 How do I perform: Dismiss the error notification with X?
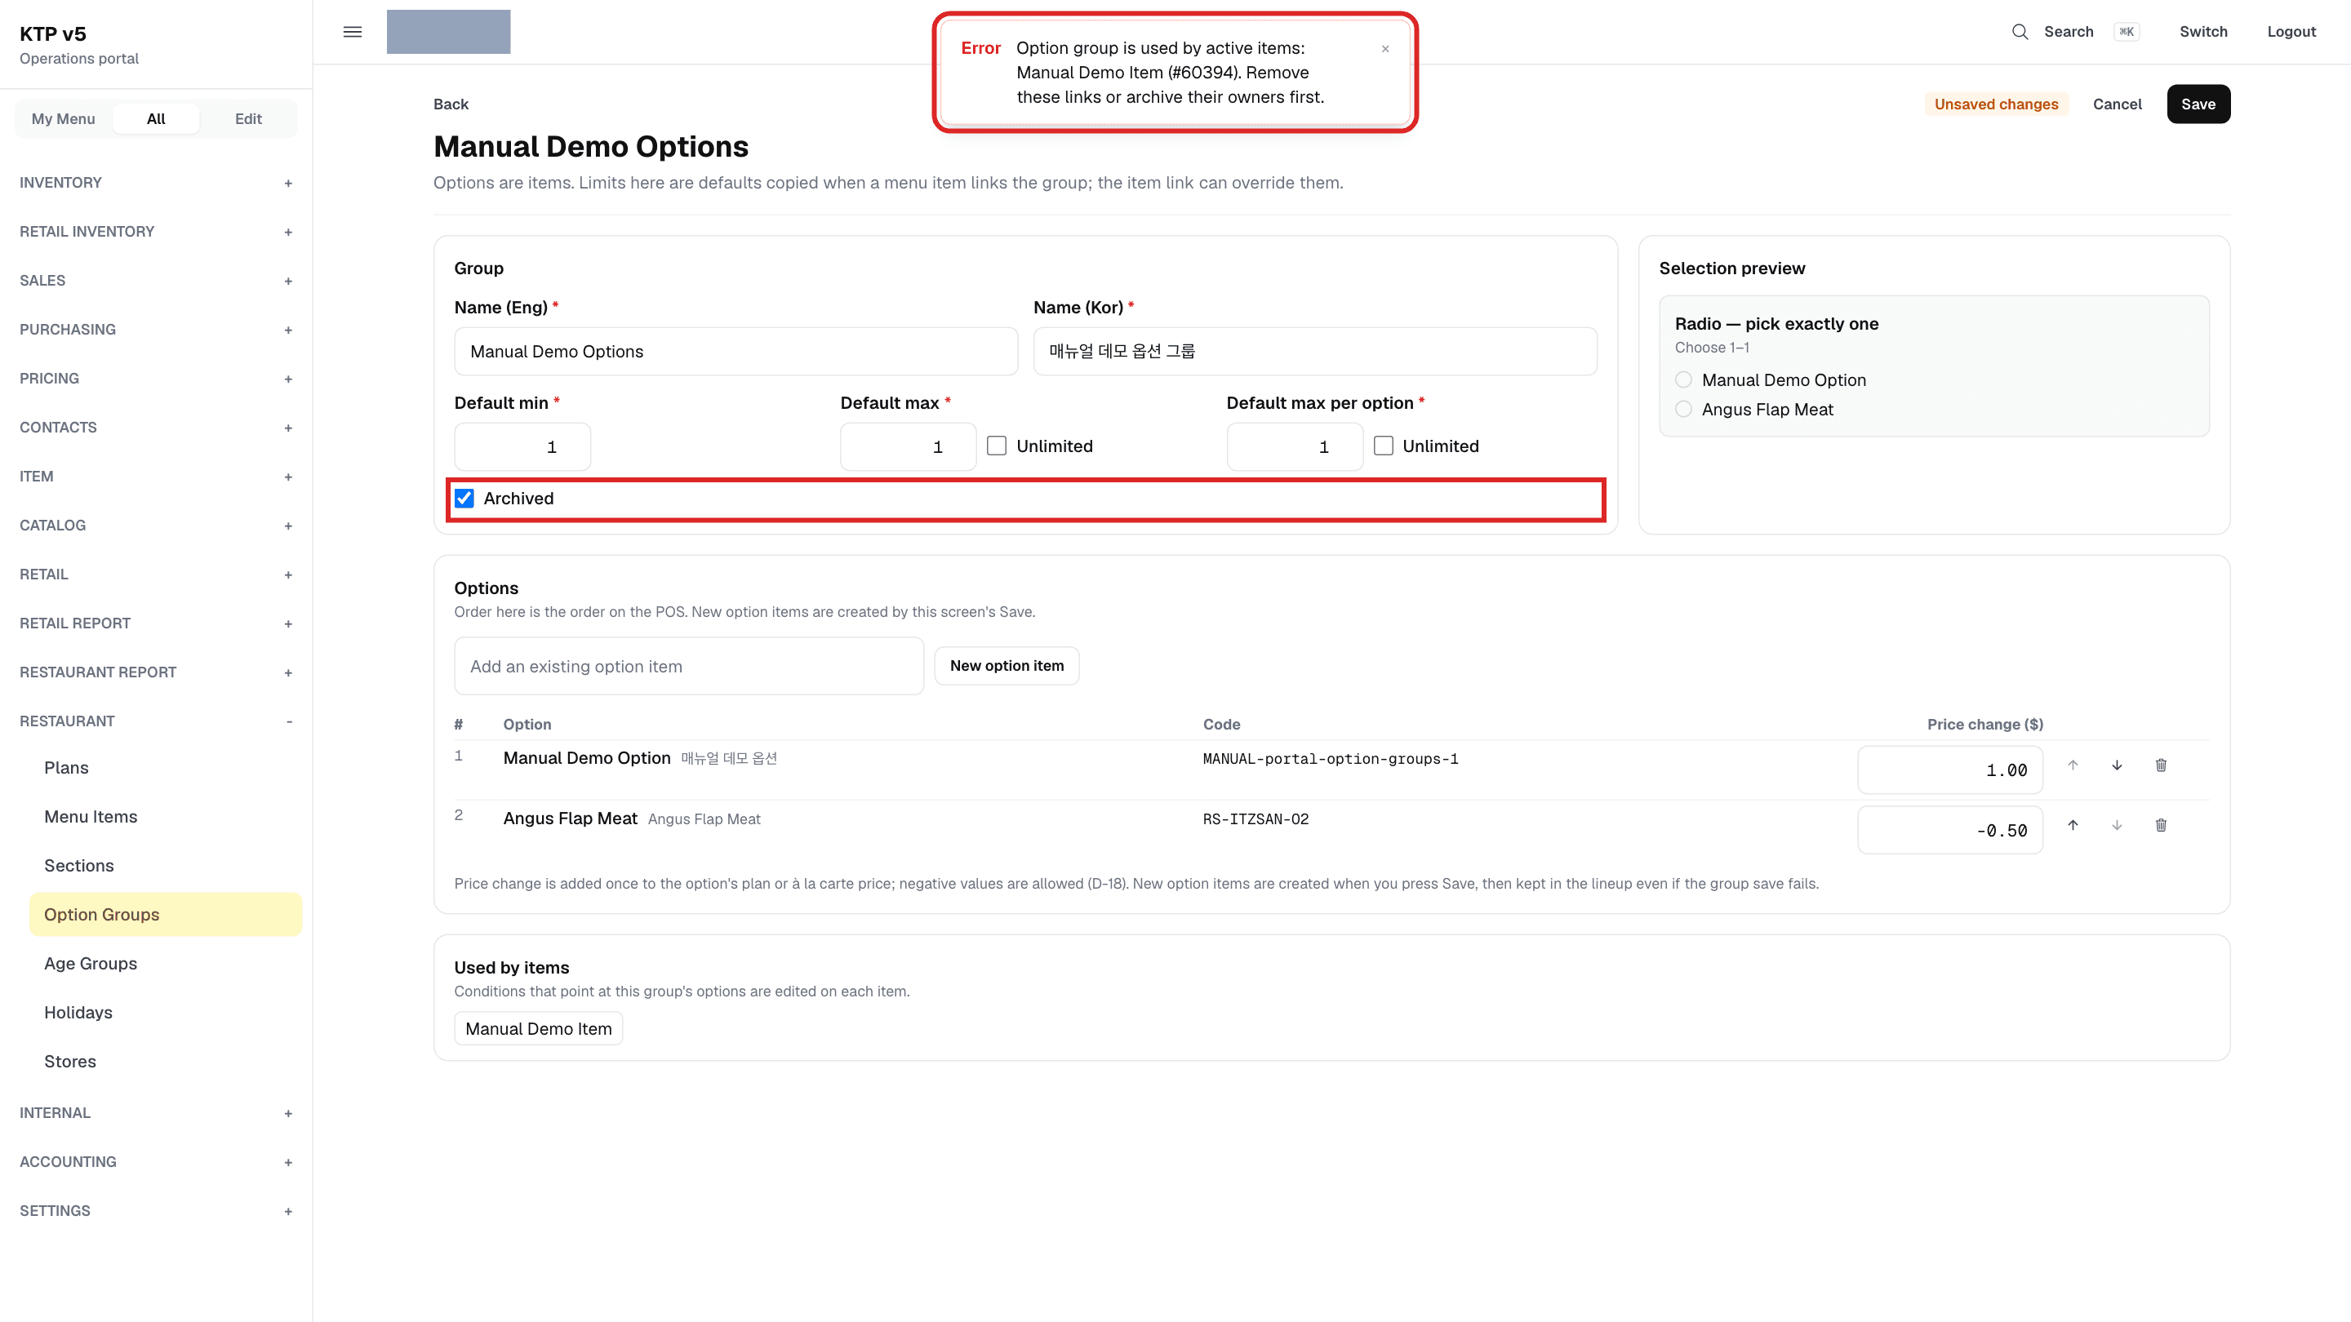1385,49
